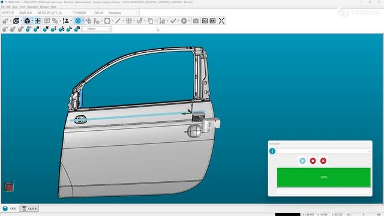This screenshot has width=384, height=216.
Task: Click the gray chain link icon
Action: pyautogui.click(x=55, y=21)
